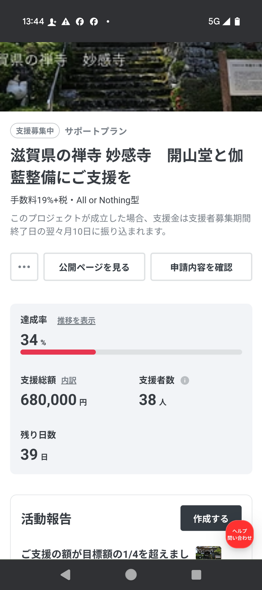Tap the warning triangle status bar icon

(66, 22)
